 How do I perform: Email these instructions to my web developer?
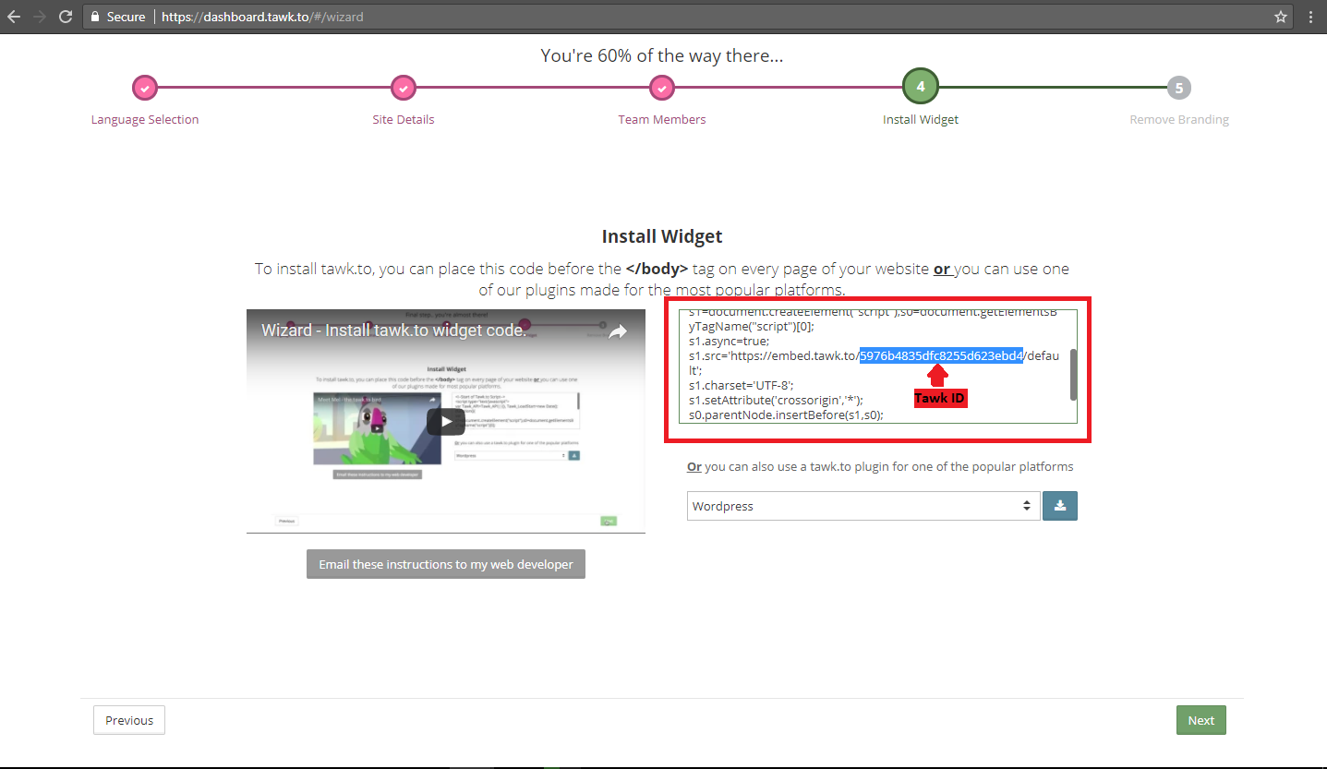point(446,564)
